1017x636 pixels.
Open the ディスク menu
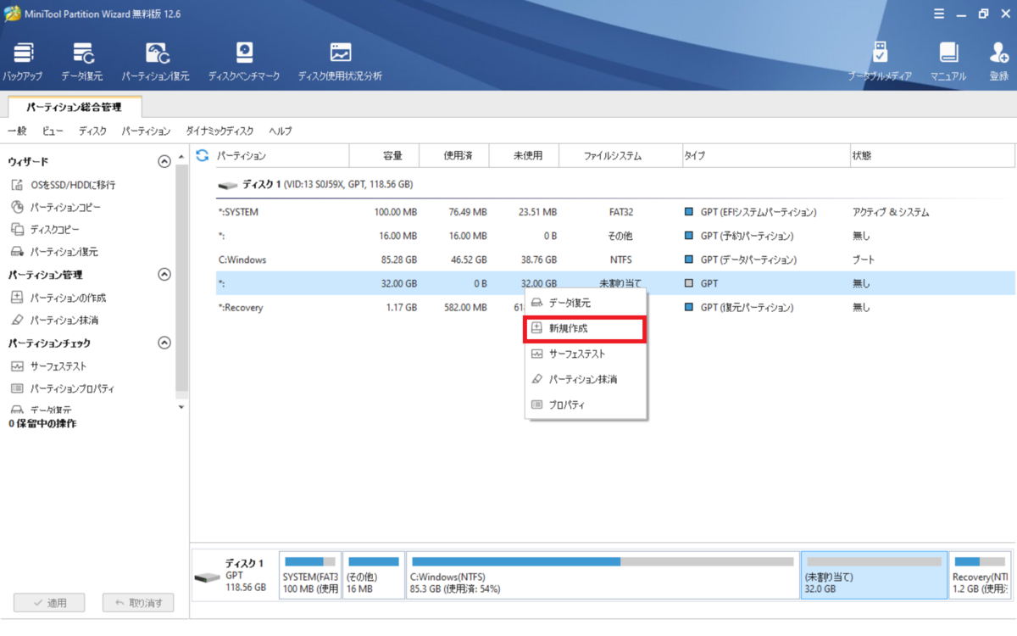click(x=92, y=131)
